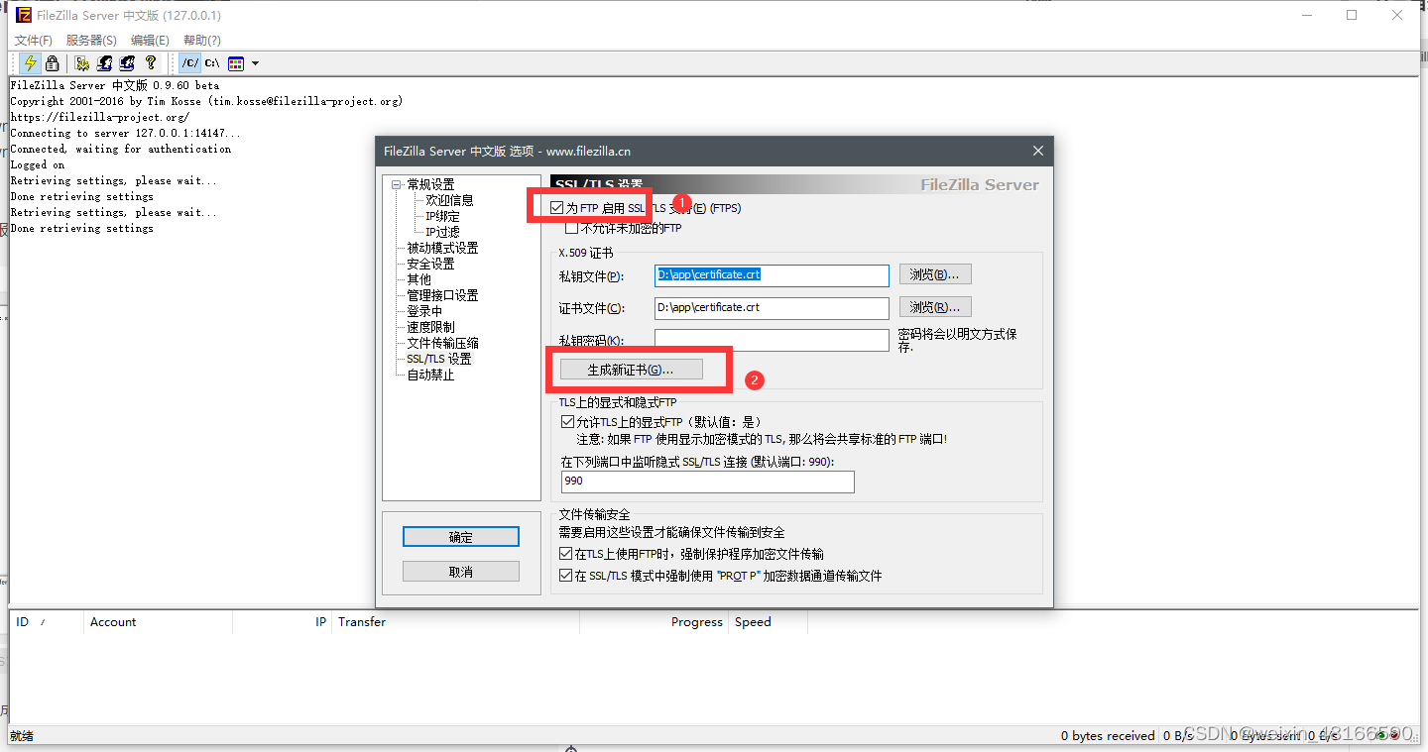
Task: Click the Transfer column header
Action: click(455, 622)
